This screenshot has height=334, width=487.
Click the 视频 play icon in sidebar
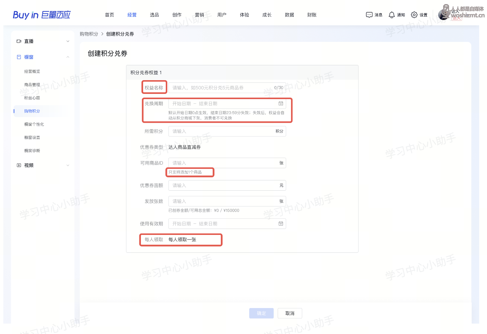point(19,165)
